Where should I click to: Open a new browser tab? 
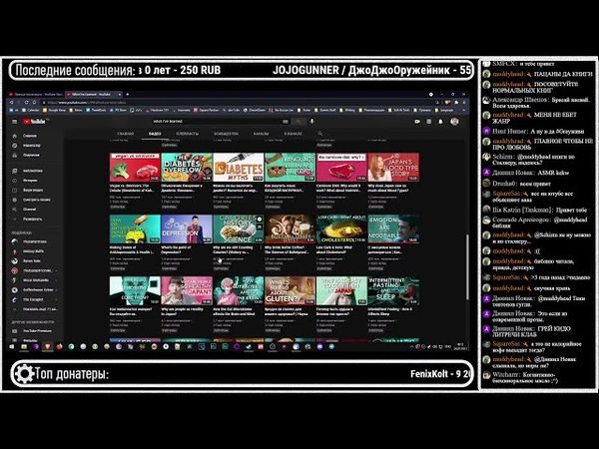pos(127,94)
